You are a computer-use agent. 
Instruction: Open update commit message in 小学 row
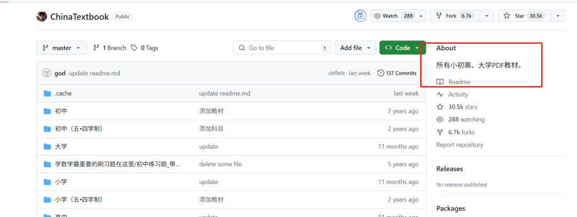(x=209, y=182)
